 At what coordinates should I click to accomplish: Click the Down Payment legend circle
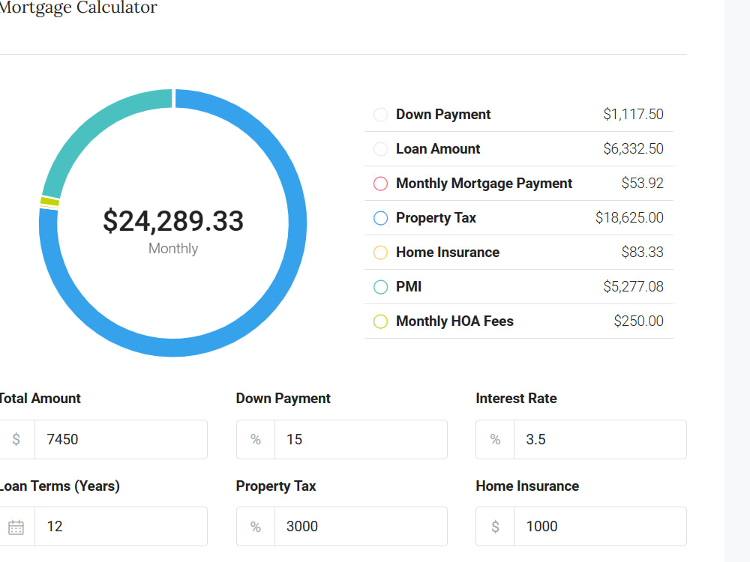point(380,115)
